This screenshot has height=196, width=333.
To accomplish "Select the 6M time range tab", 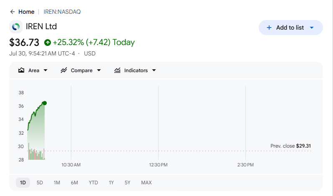I will 74,183.
